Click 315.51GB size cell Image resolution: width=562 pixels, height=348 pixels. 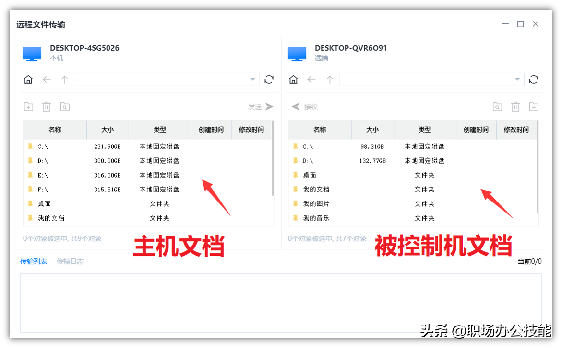[x=108, y=190]
